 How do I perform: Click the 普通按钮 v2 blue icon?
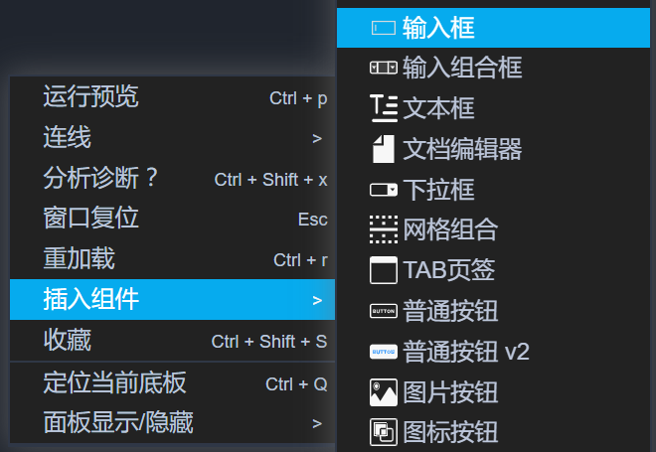tap(383, 352)
